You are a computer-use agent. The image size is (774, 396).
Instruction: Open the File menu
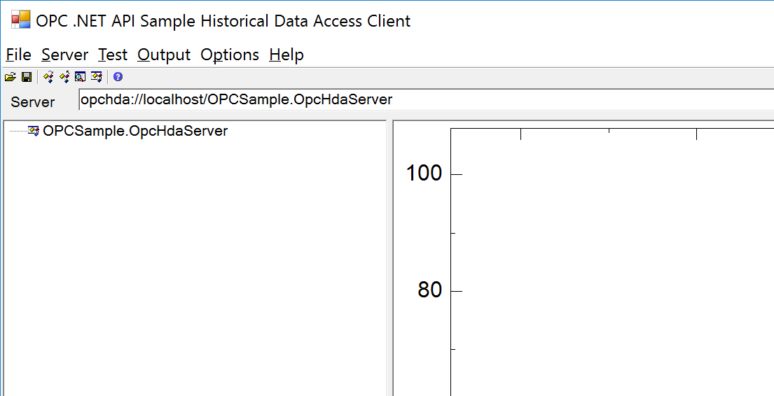(x=18, y=55)
